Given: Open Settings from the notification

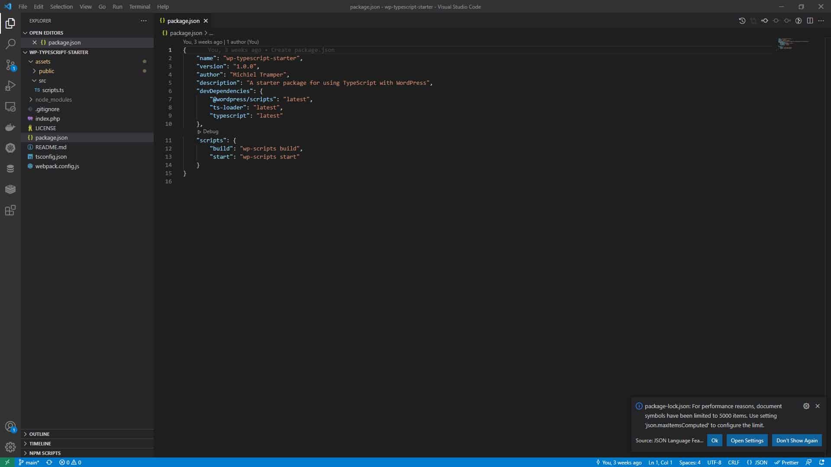Looking at the screenshot, I should tap(747, 440).
